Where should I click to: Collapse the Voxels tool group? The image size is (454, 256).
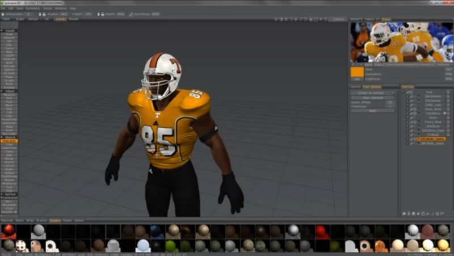[2, 31]
